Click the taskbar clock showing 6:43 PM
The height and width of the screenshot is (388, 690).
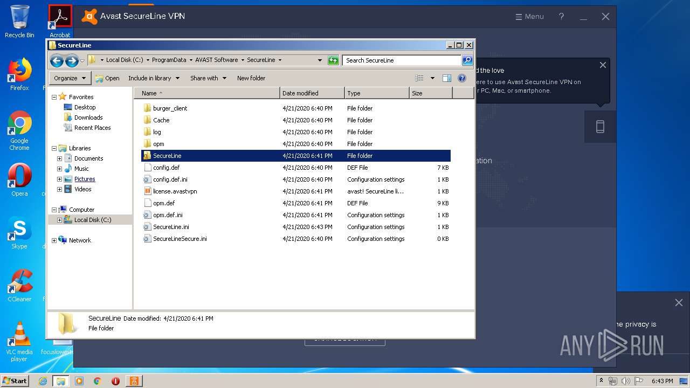point(662,381)
